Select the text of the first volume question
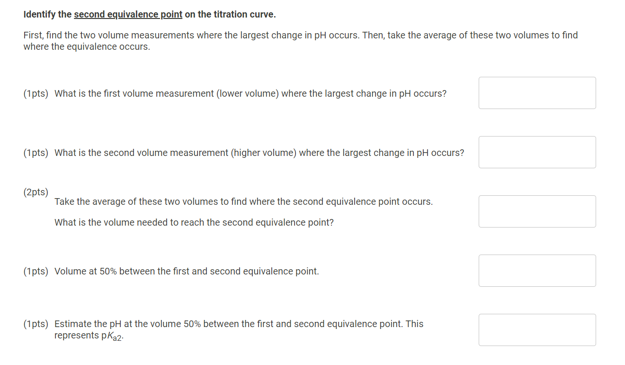Image resolution: width=625 pixels, height=365 pixels. click(250, 93)
